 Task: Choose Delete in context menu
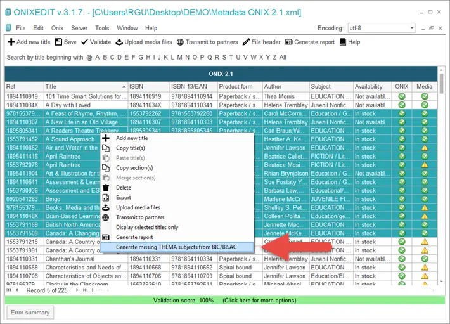click(177, 188)
